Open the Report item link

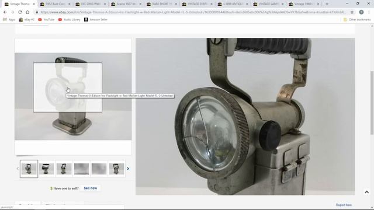click(x=344, y=205)
